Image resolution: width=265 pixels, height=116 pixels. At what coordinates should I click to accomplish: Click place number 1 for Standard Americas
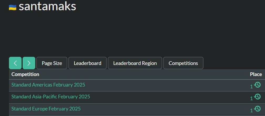(x=251, y=86)
